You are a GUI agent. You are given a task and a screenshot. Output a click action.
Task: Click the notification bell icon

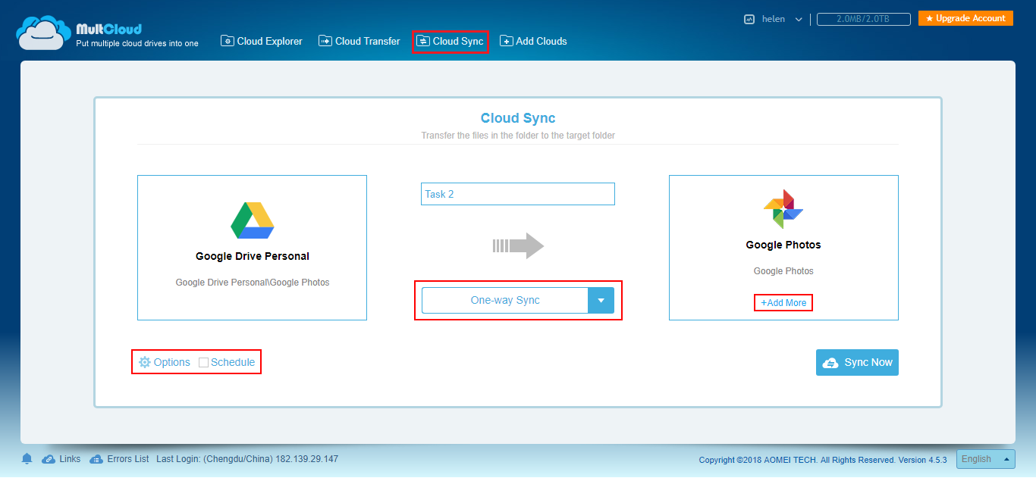click(x=27, y=458)
